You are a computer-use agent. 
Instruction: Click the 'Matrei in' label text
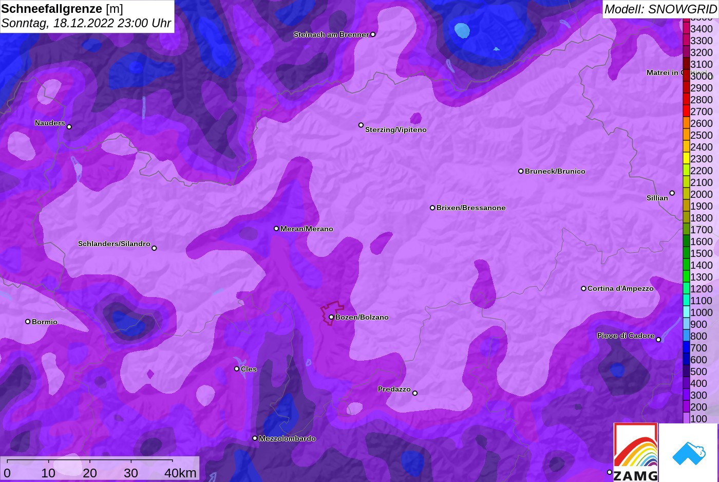point(662,72)
